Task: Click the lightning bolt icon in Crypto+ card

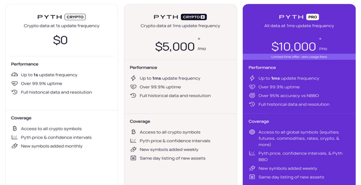Action: coord(133,78)
